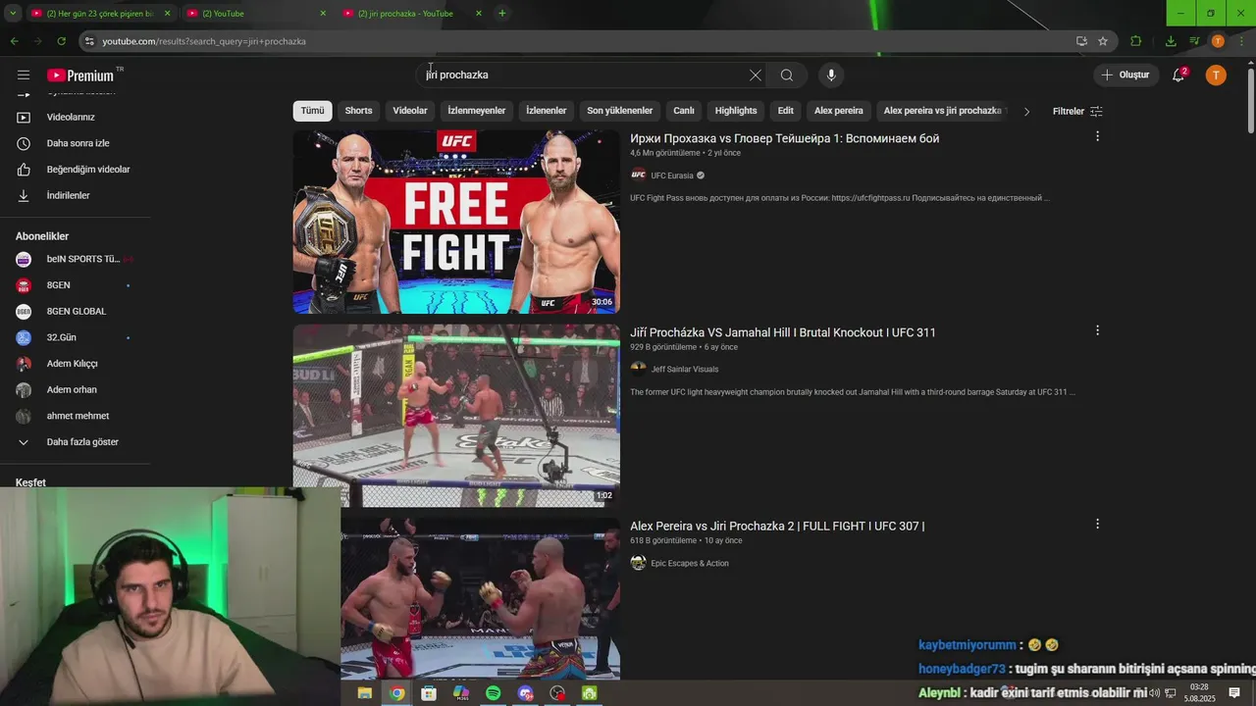Open the Filtreler search filters
This screenshot has width=1256, height=706.
pos(1077,111)
